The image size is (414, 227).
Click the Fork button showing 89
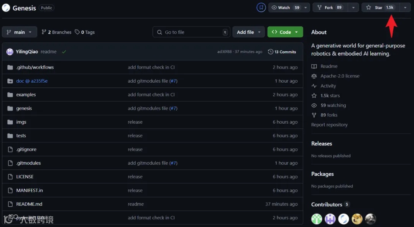point(330,7)
